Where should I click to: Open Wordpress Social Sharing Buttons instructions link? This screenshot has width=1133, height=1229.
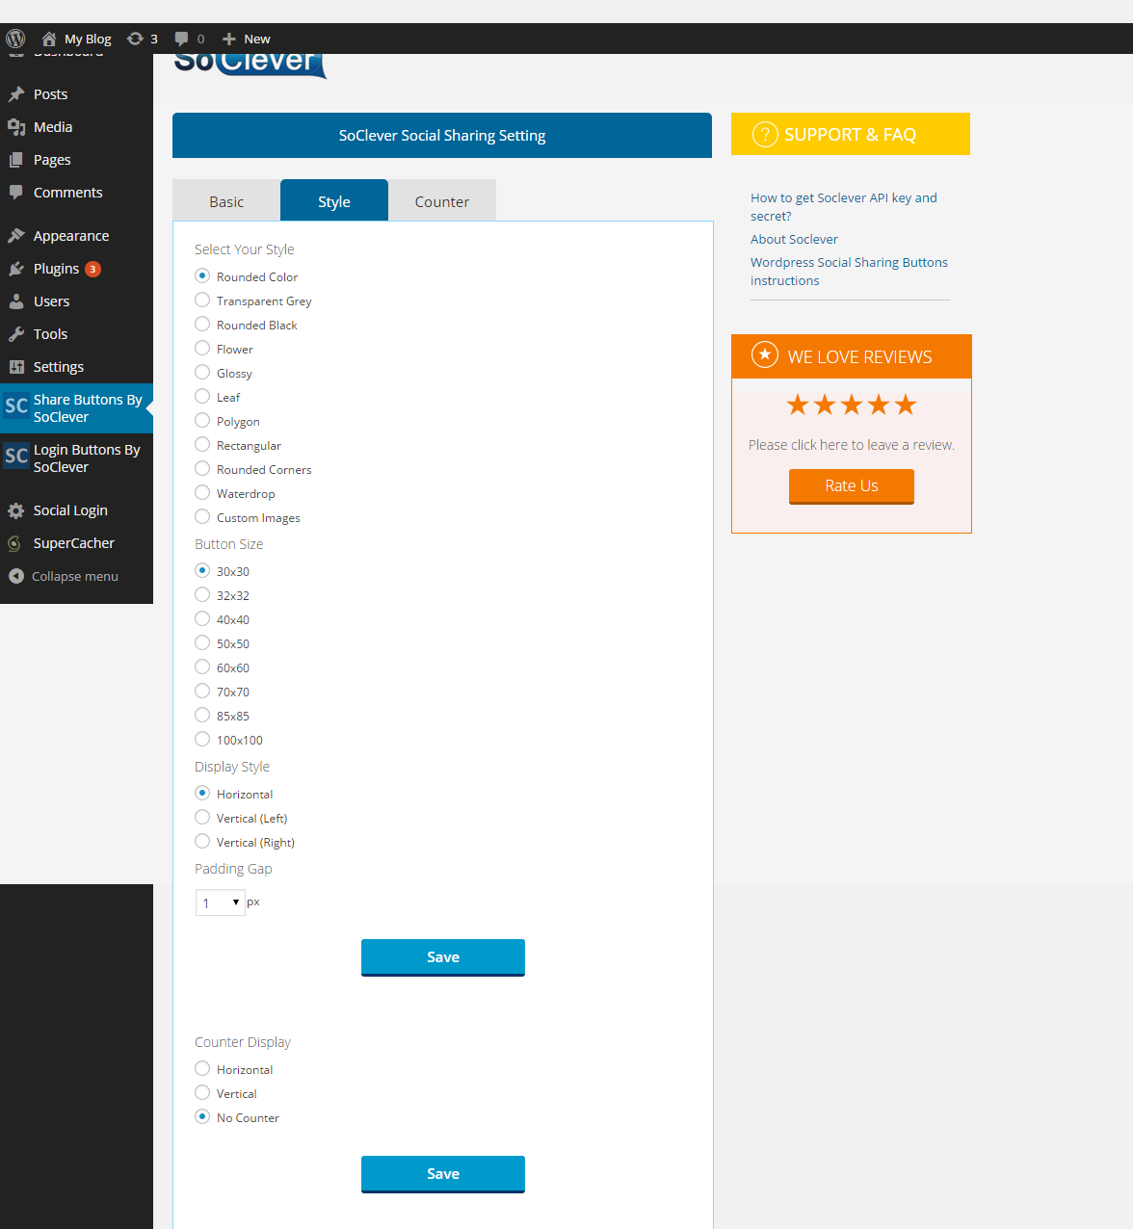[x=849, y=272]
